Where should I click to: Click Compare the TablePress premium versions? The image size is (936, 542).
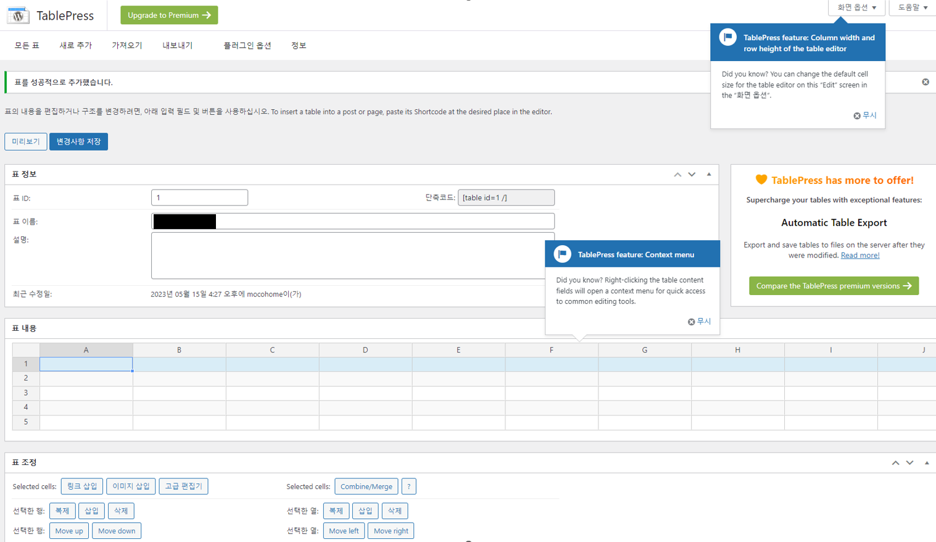(x=834, y=286)
